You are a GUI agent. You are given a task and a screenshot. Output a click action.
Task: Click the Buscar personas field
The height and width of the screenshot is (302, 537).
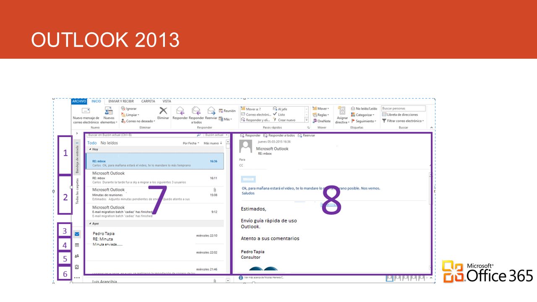pyautogui.click(x=403, y=109)
